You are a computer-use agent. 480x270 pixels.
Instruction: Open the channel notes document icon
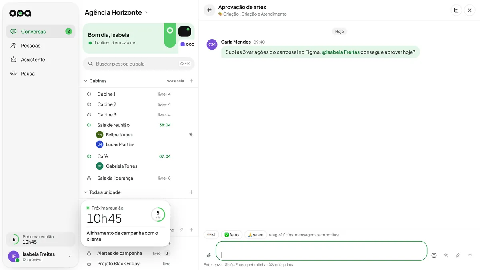pos(456,10)
